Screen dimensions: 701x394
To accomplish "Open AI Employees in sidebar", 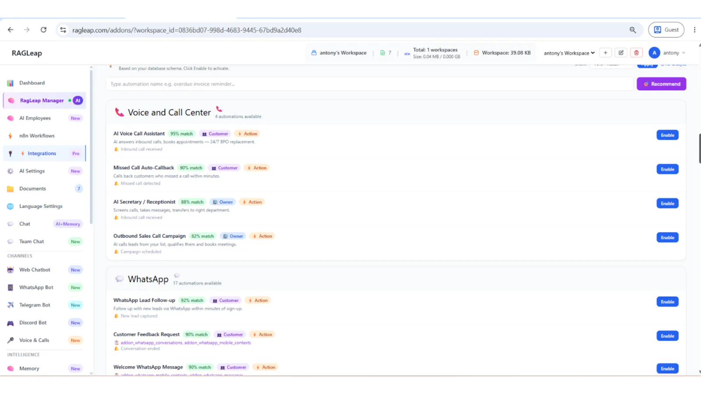I will pos(44,118).
